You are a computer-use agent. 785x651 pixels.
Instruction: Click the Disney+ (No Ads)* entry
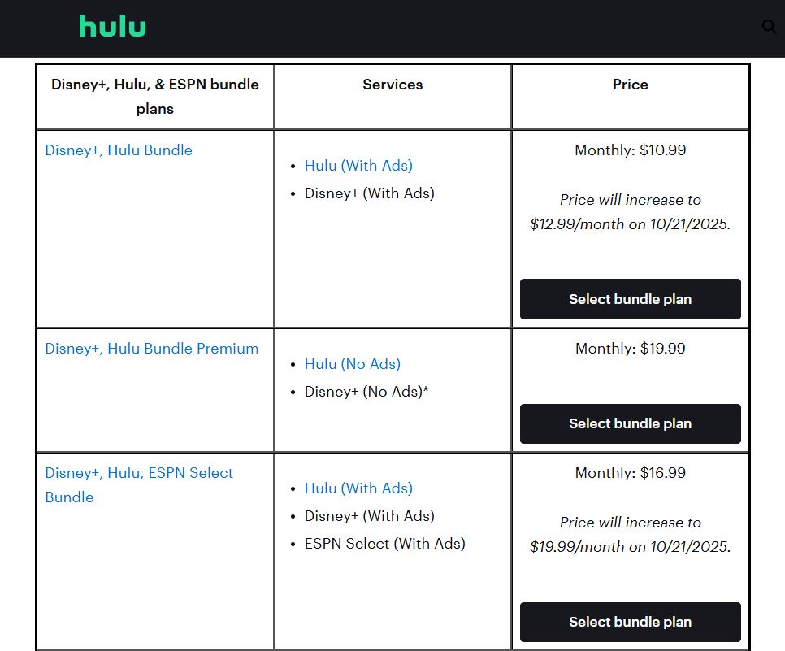tap(366, 392)
